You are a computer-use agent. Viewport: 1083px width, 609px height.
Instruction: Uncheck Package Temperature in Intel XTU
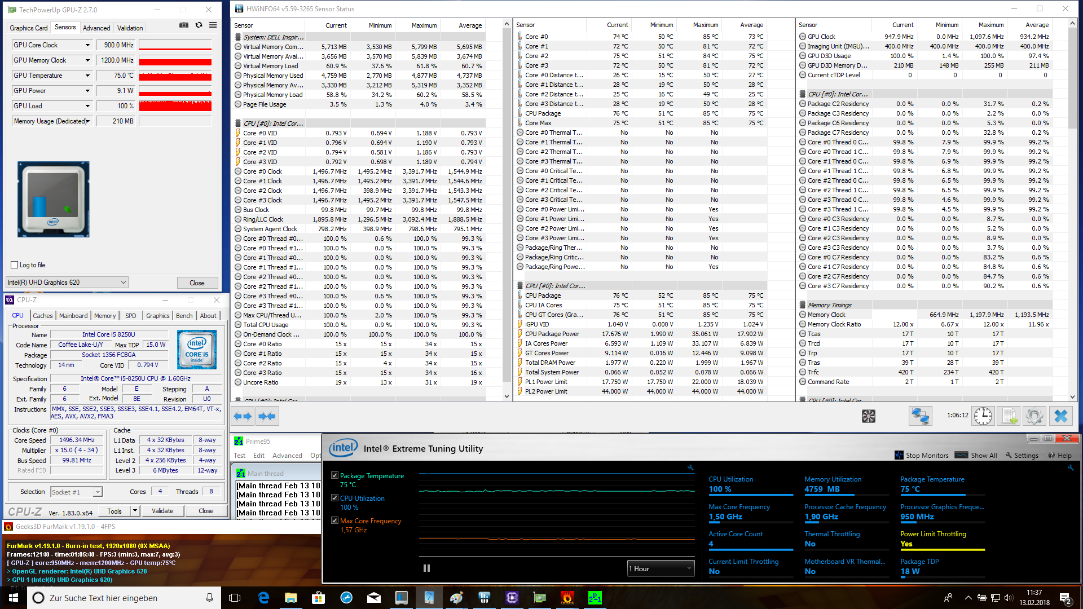pyautogui.click(x=335, y=475)
